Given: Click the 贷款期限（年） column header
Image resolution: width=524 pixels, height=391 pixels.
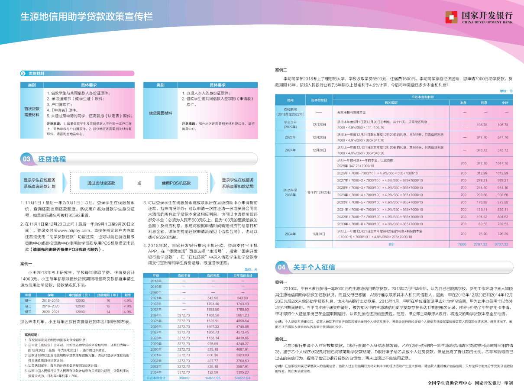Looking at the screenshot, I should 103,294.
